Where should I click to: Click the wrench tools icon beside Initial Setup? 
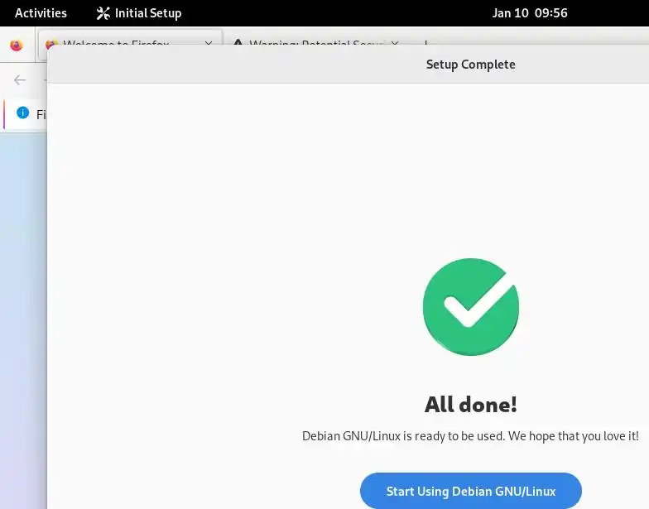pyautogui.click(x=103, y=13)
